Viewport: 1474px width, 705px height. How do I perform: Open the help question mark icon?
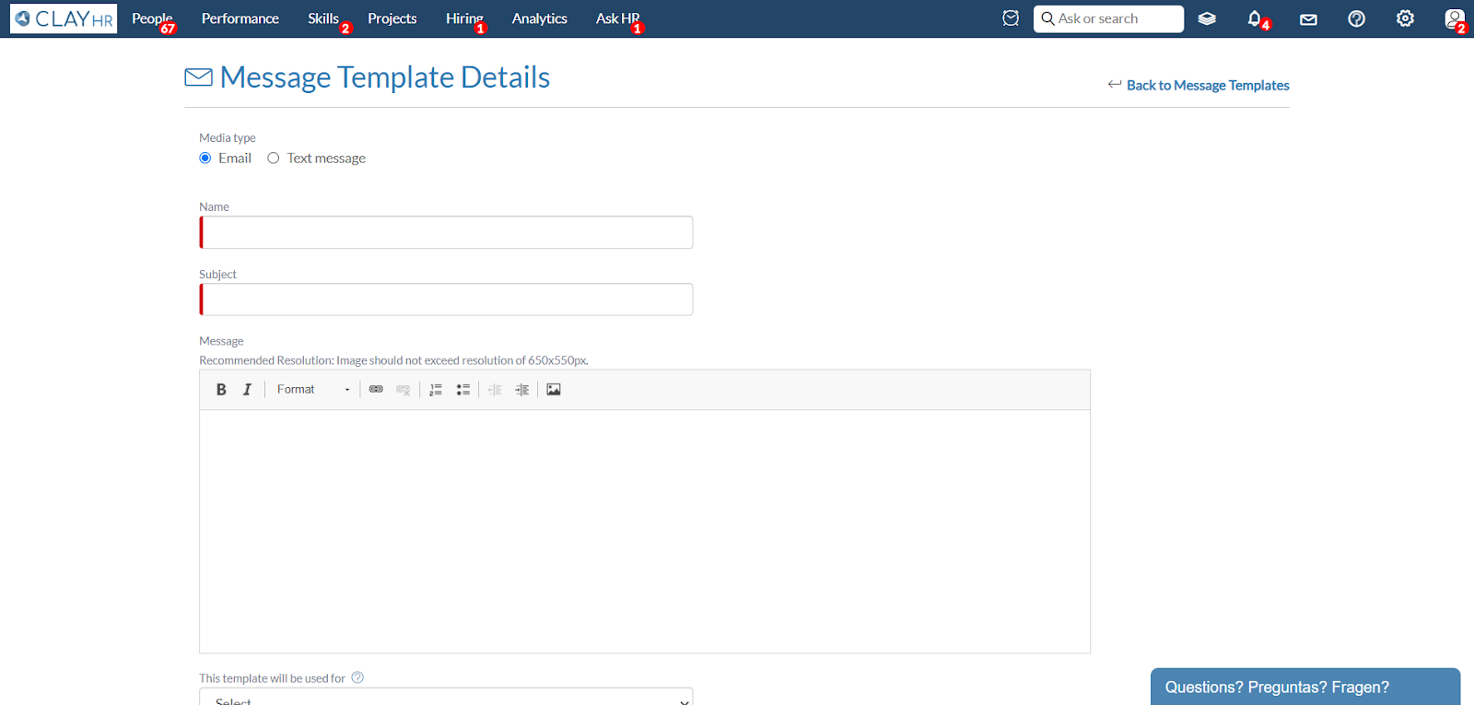[x=1356, y=18]
